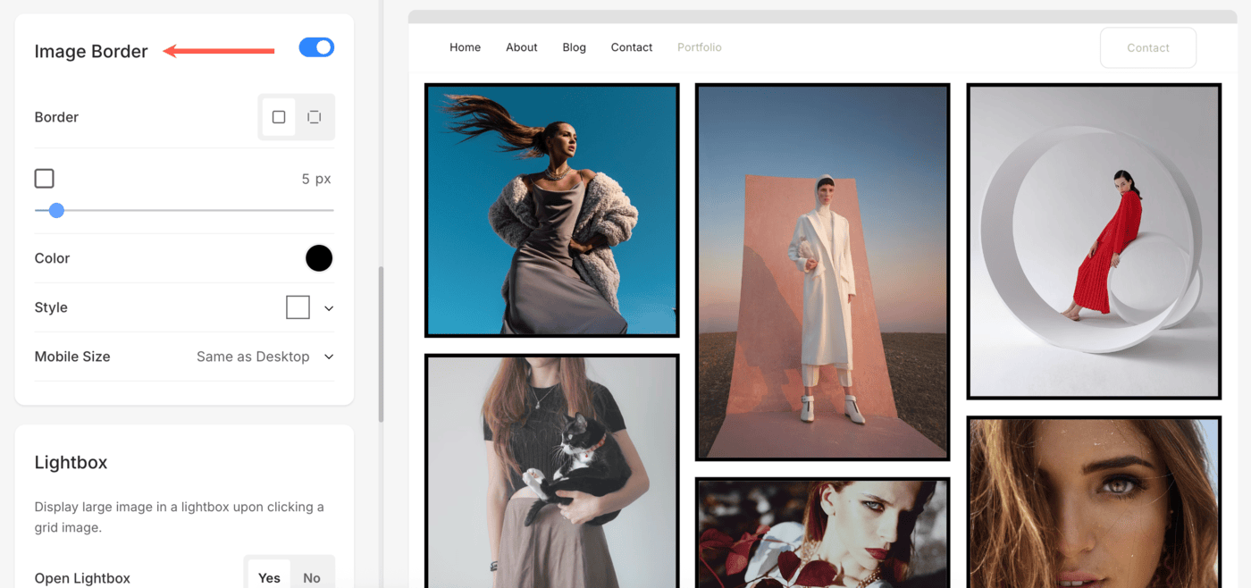Select Yes for Open Lightbox
The image size is (1251, 588).
coord(269,577)
